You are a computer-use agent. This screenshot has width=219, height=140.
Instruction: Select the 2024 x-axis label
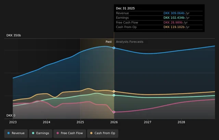[x=47, y=122]
